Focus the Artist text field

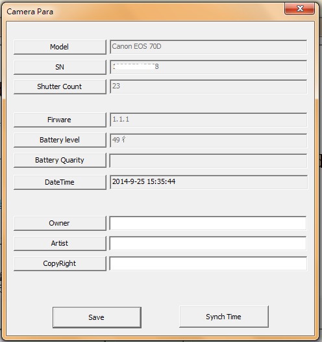point(208,243)
